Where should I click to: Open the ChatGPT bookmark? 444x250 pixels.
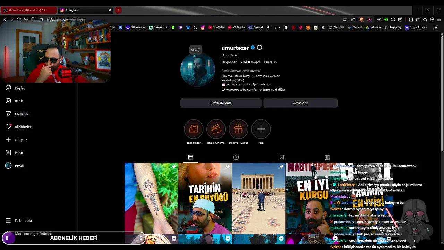[336, 27]
